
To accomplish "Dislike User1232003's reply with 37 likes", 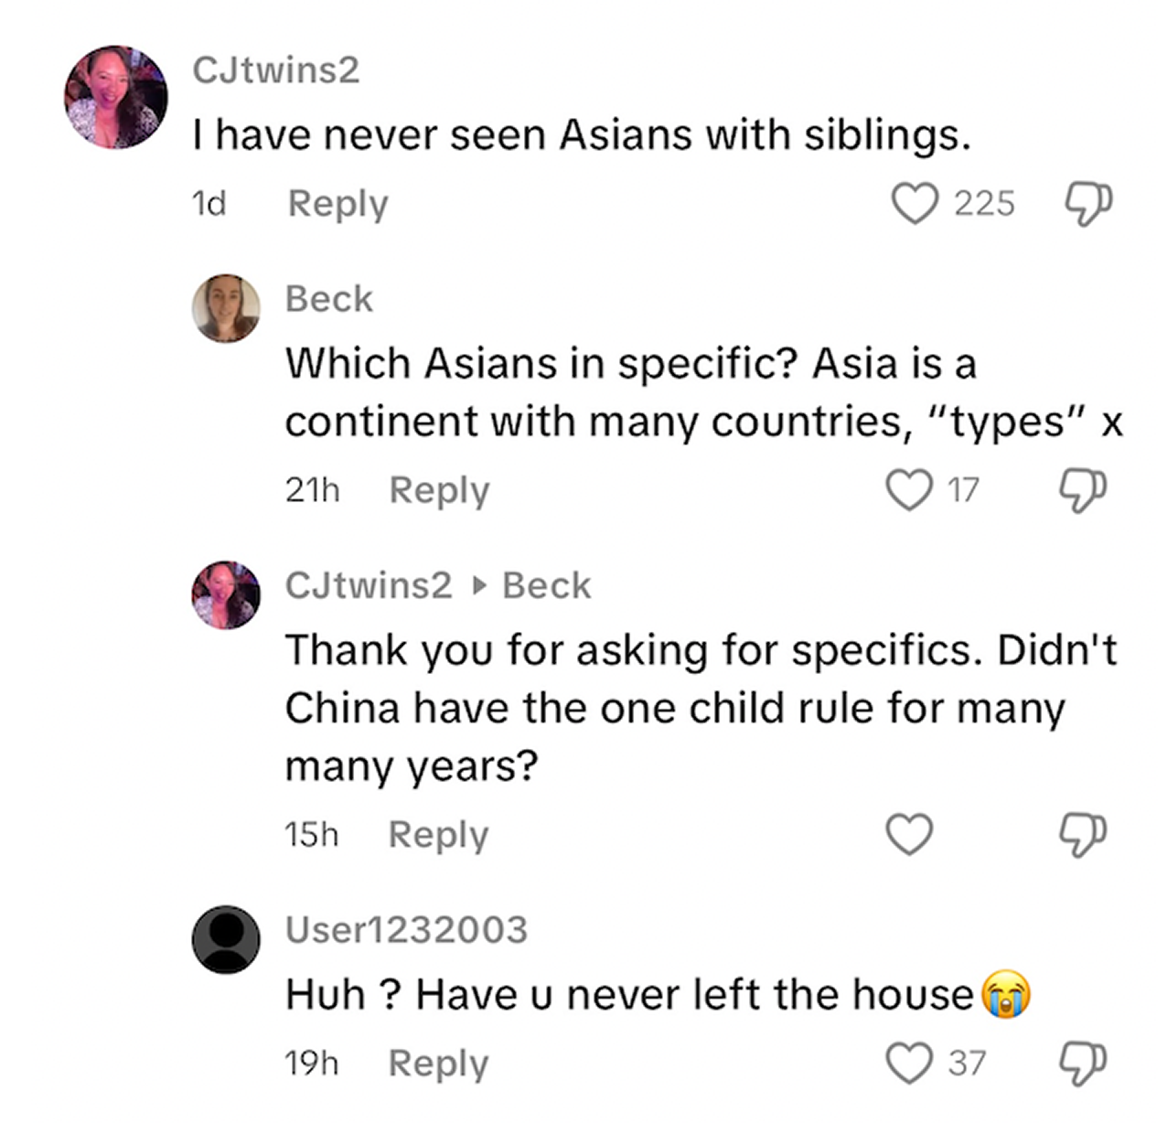I will [1083, 1063].
